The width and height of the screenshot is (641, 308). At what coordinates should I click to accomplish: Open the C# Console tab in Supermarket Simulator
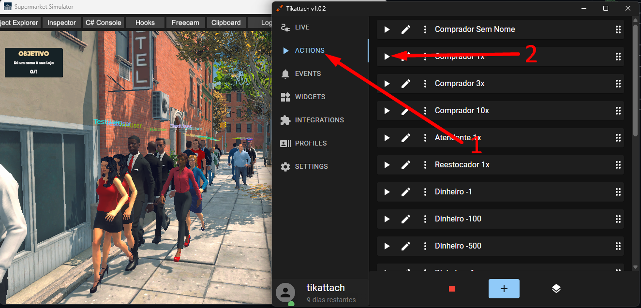pos(103,23)
